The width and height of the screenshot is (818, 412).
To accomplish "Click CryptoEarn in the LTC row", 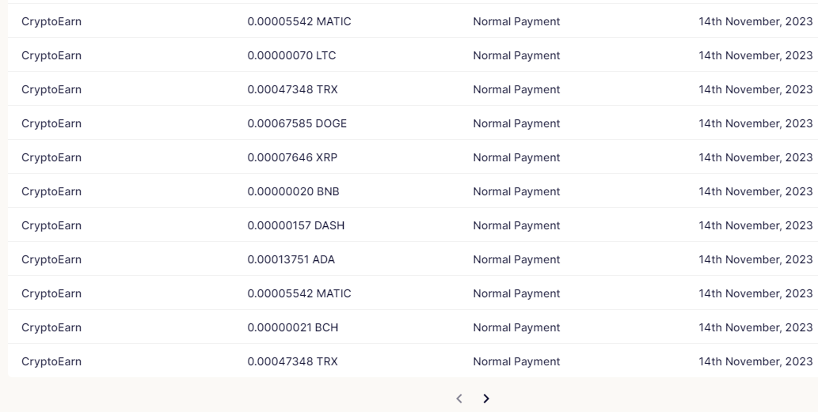I will click(x=51, y=55).
